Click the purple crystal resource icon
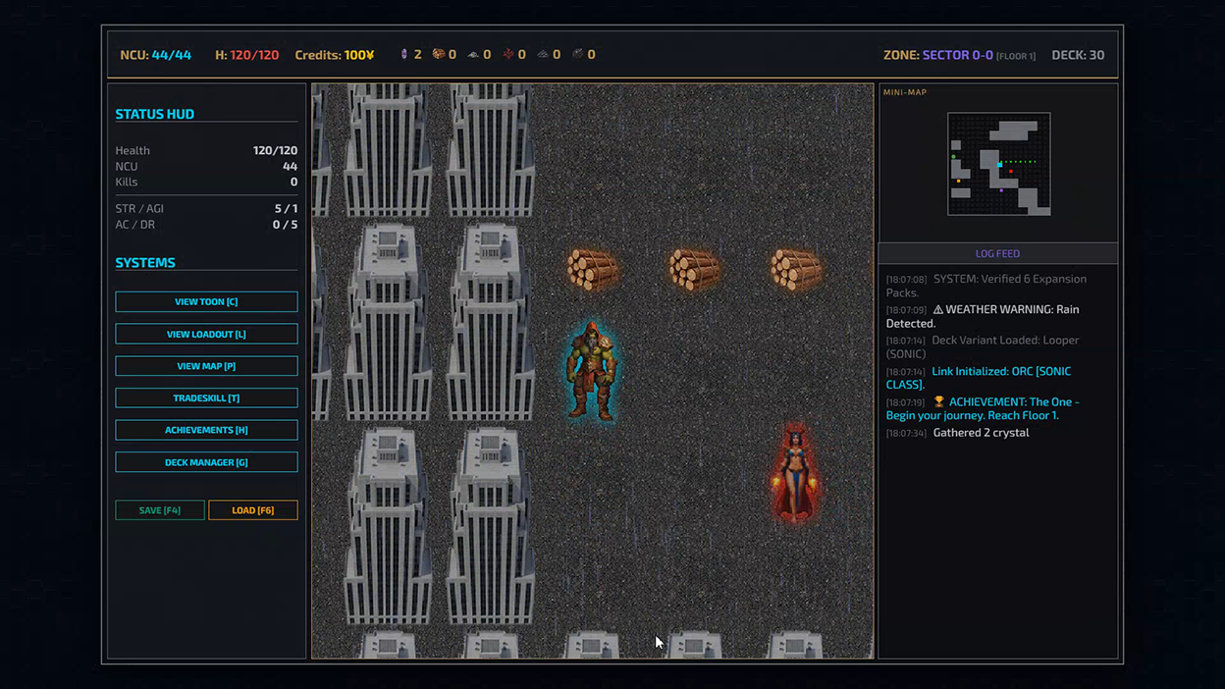 click(x=403, y=55)
